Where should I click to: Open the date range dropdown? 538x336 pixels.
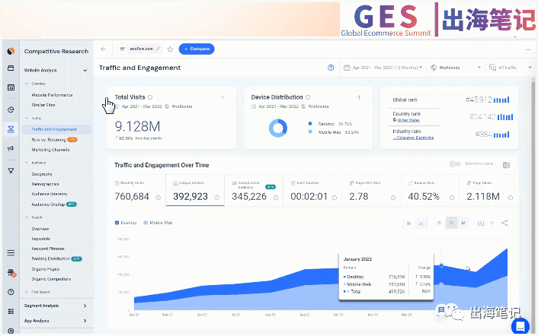pos(383,68)
